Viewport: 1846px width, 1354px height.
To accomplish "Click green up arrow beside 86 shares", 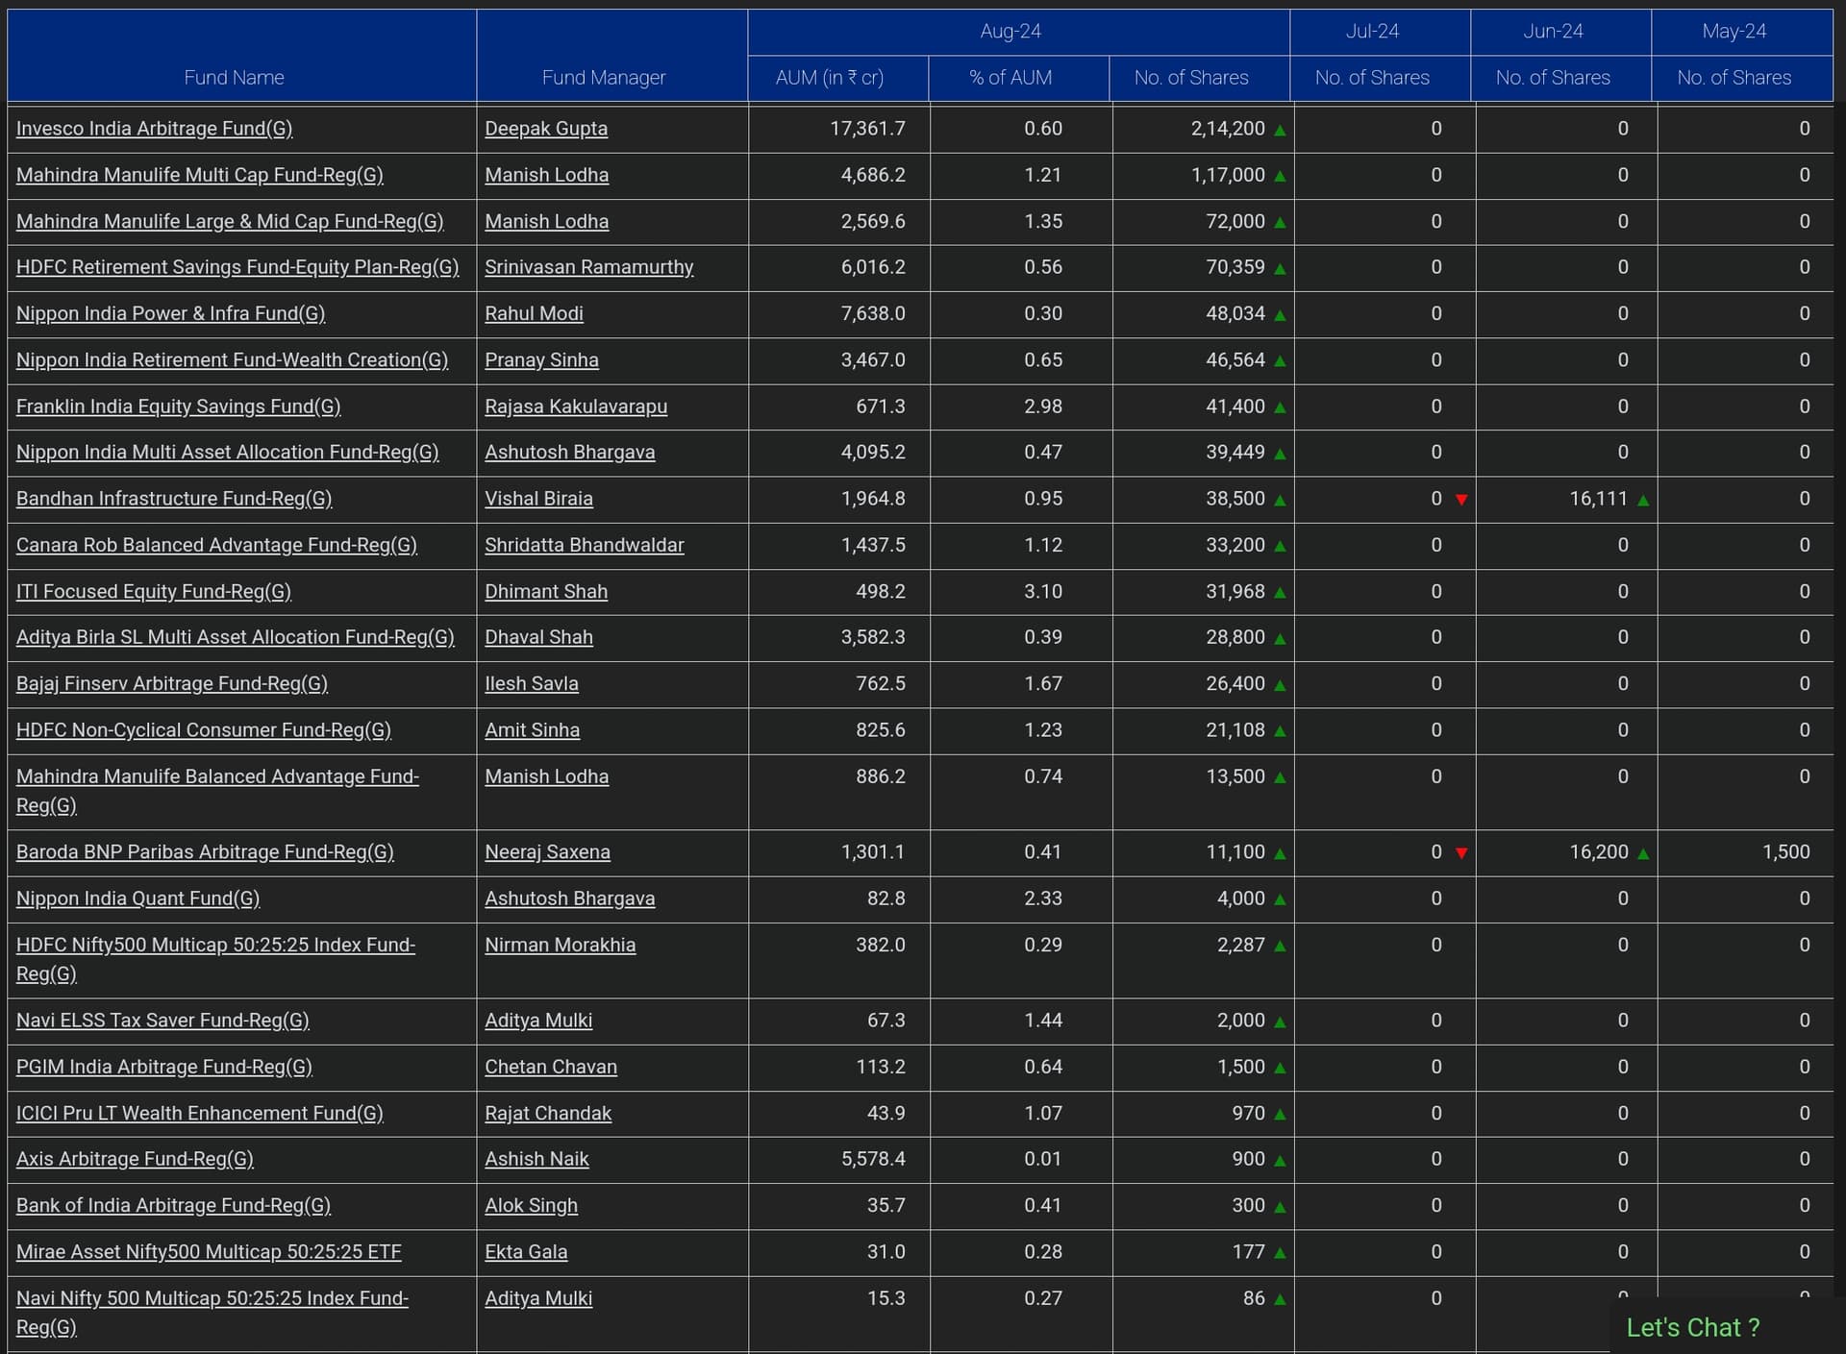I will click(x=1280, y=1300).
